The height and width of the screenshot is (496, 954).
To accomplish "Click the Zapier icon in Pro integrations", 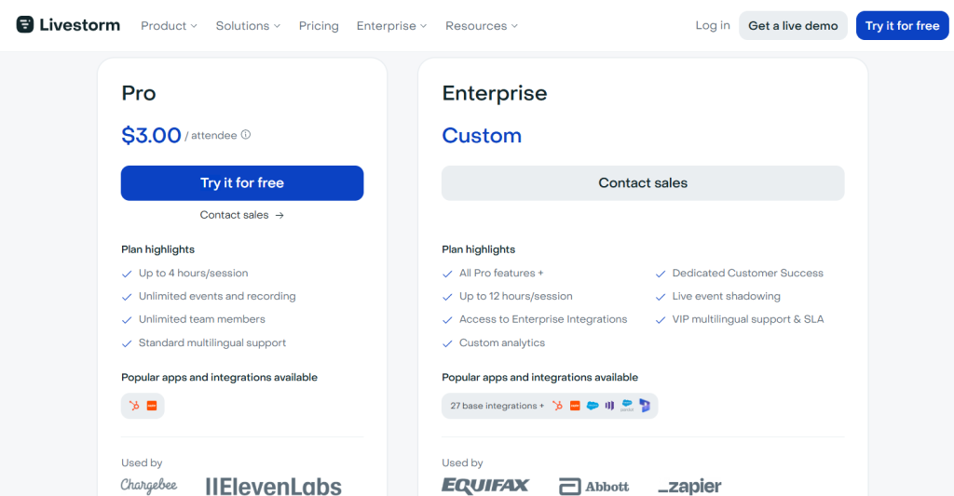I will click(x=152, y=406).
